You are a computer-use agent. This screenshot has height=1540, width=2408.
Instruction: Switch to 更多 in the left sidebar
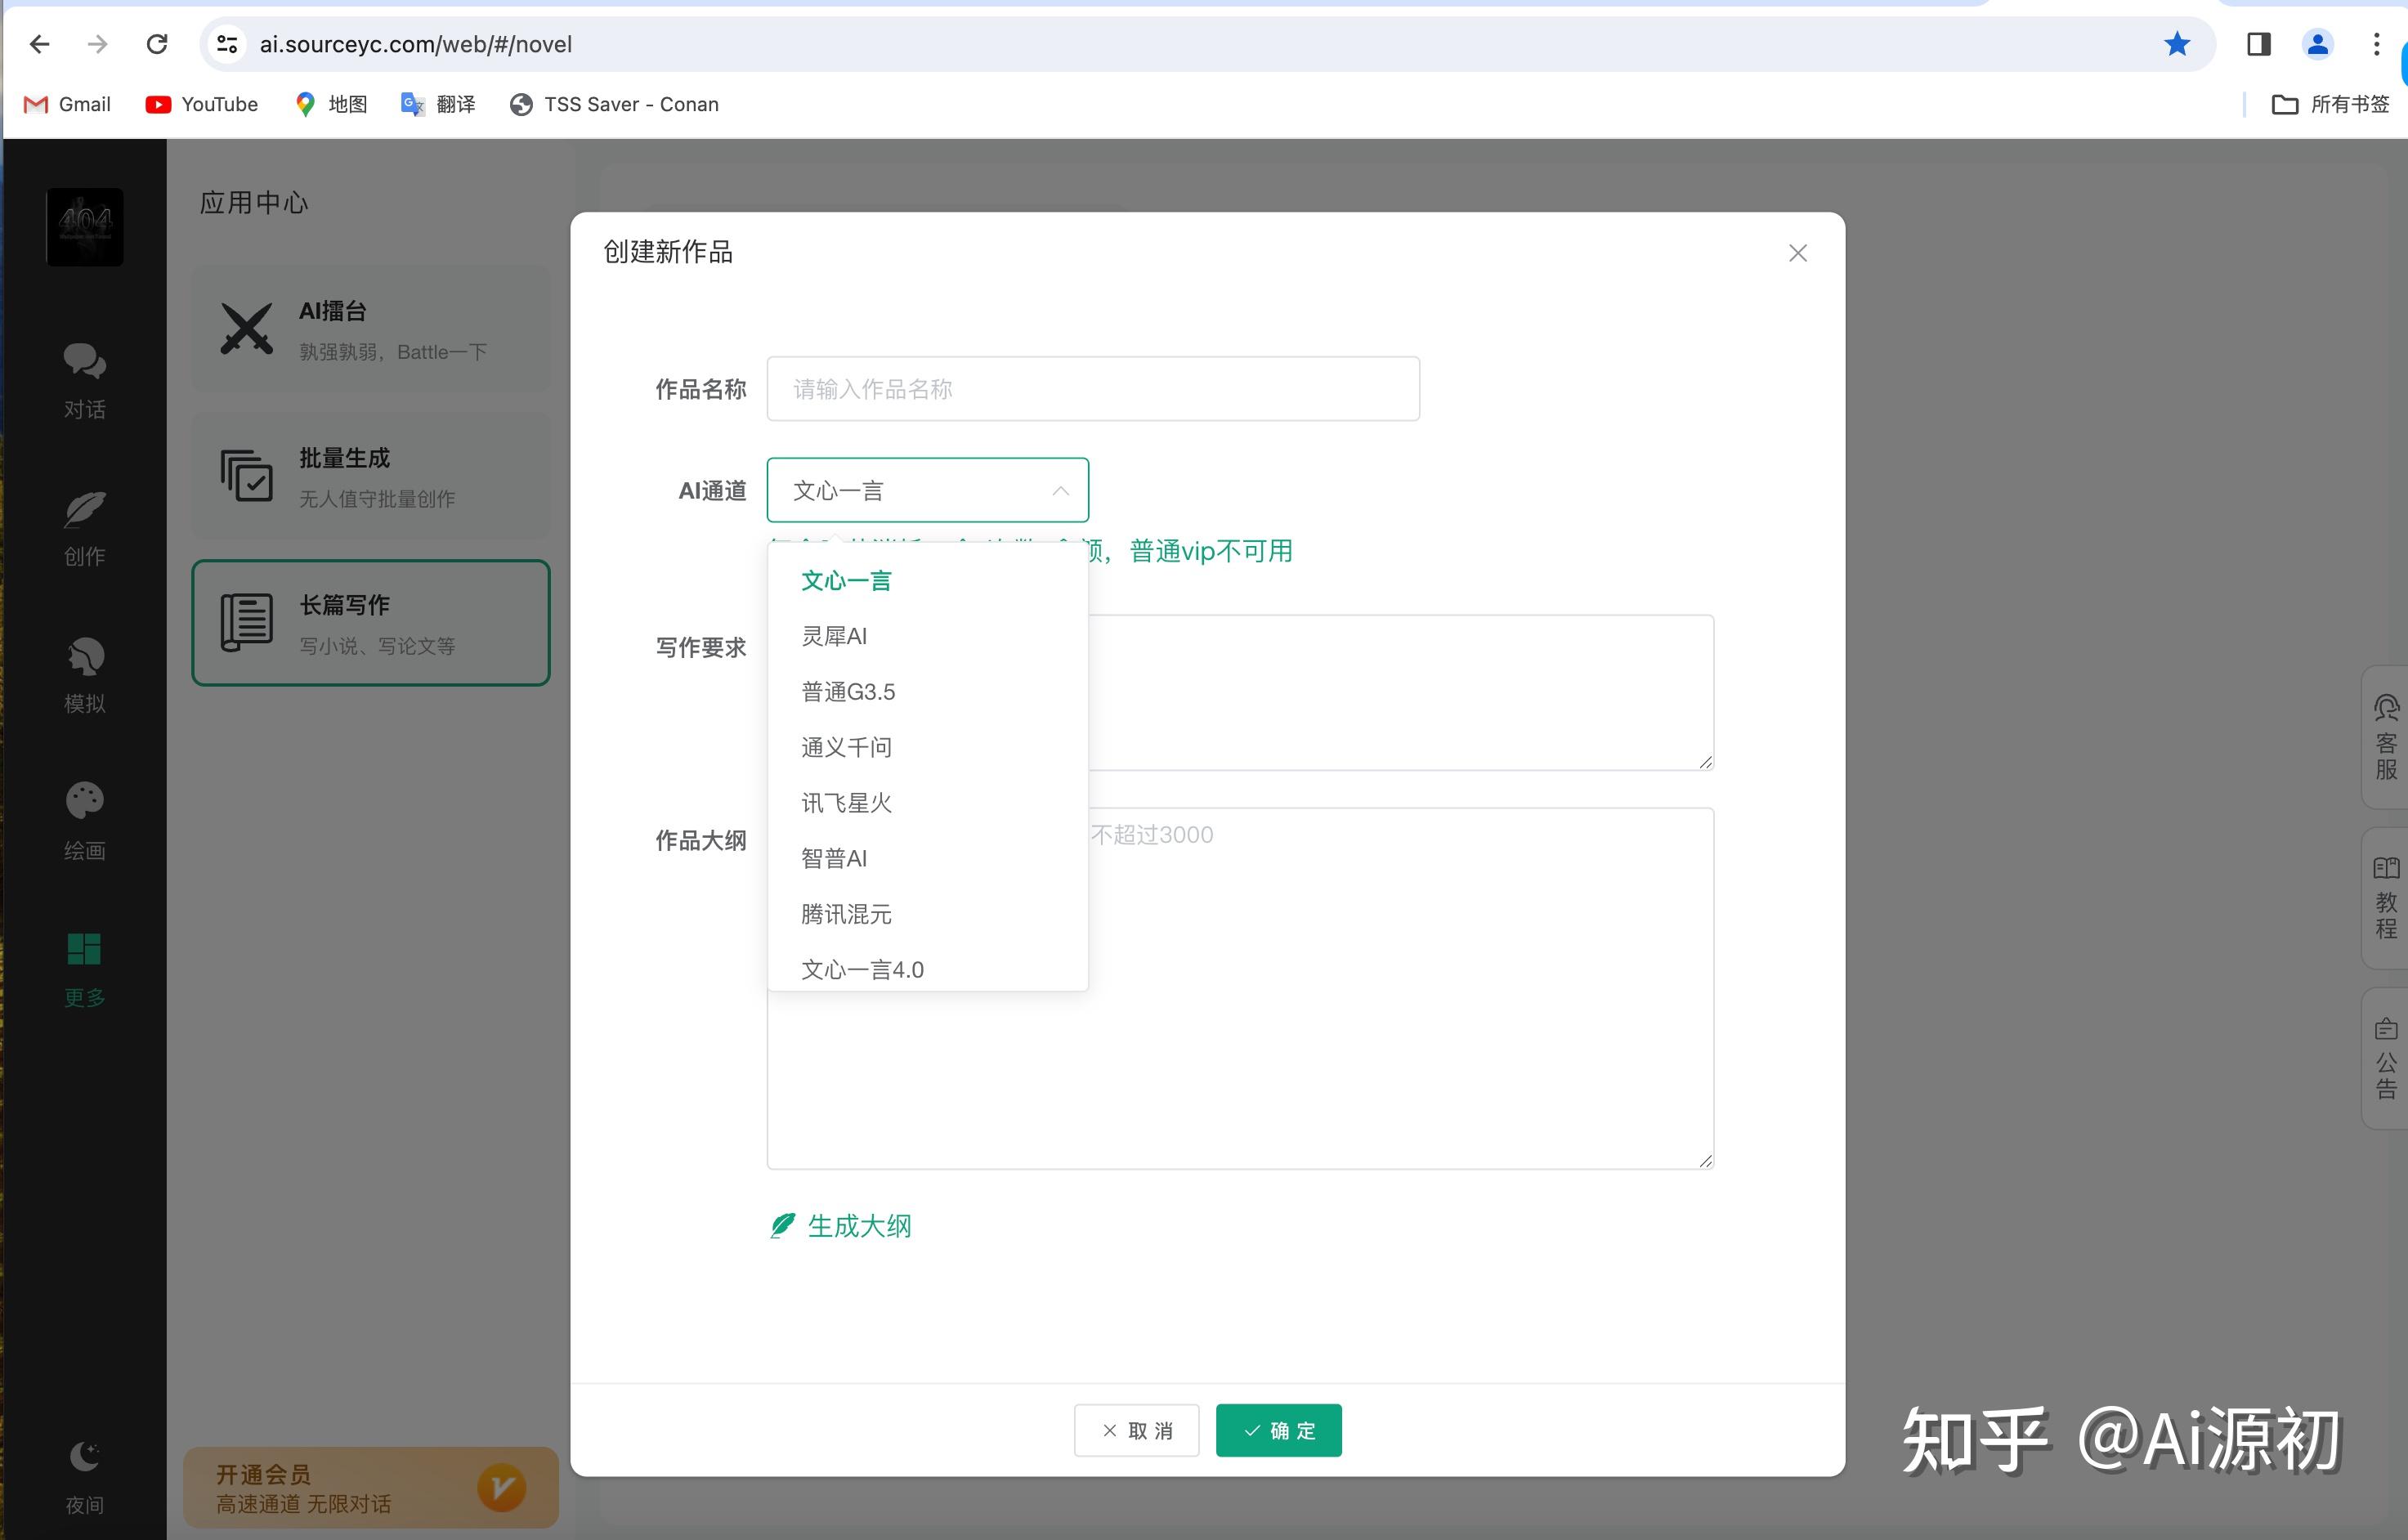click(x=85, y=969)
